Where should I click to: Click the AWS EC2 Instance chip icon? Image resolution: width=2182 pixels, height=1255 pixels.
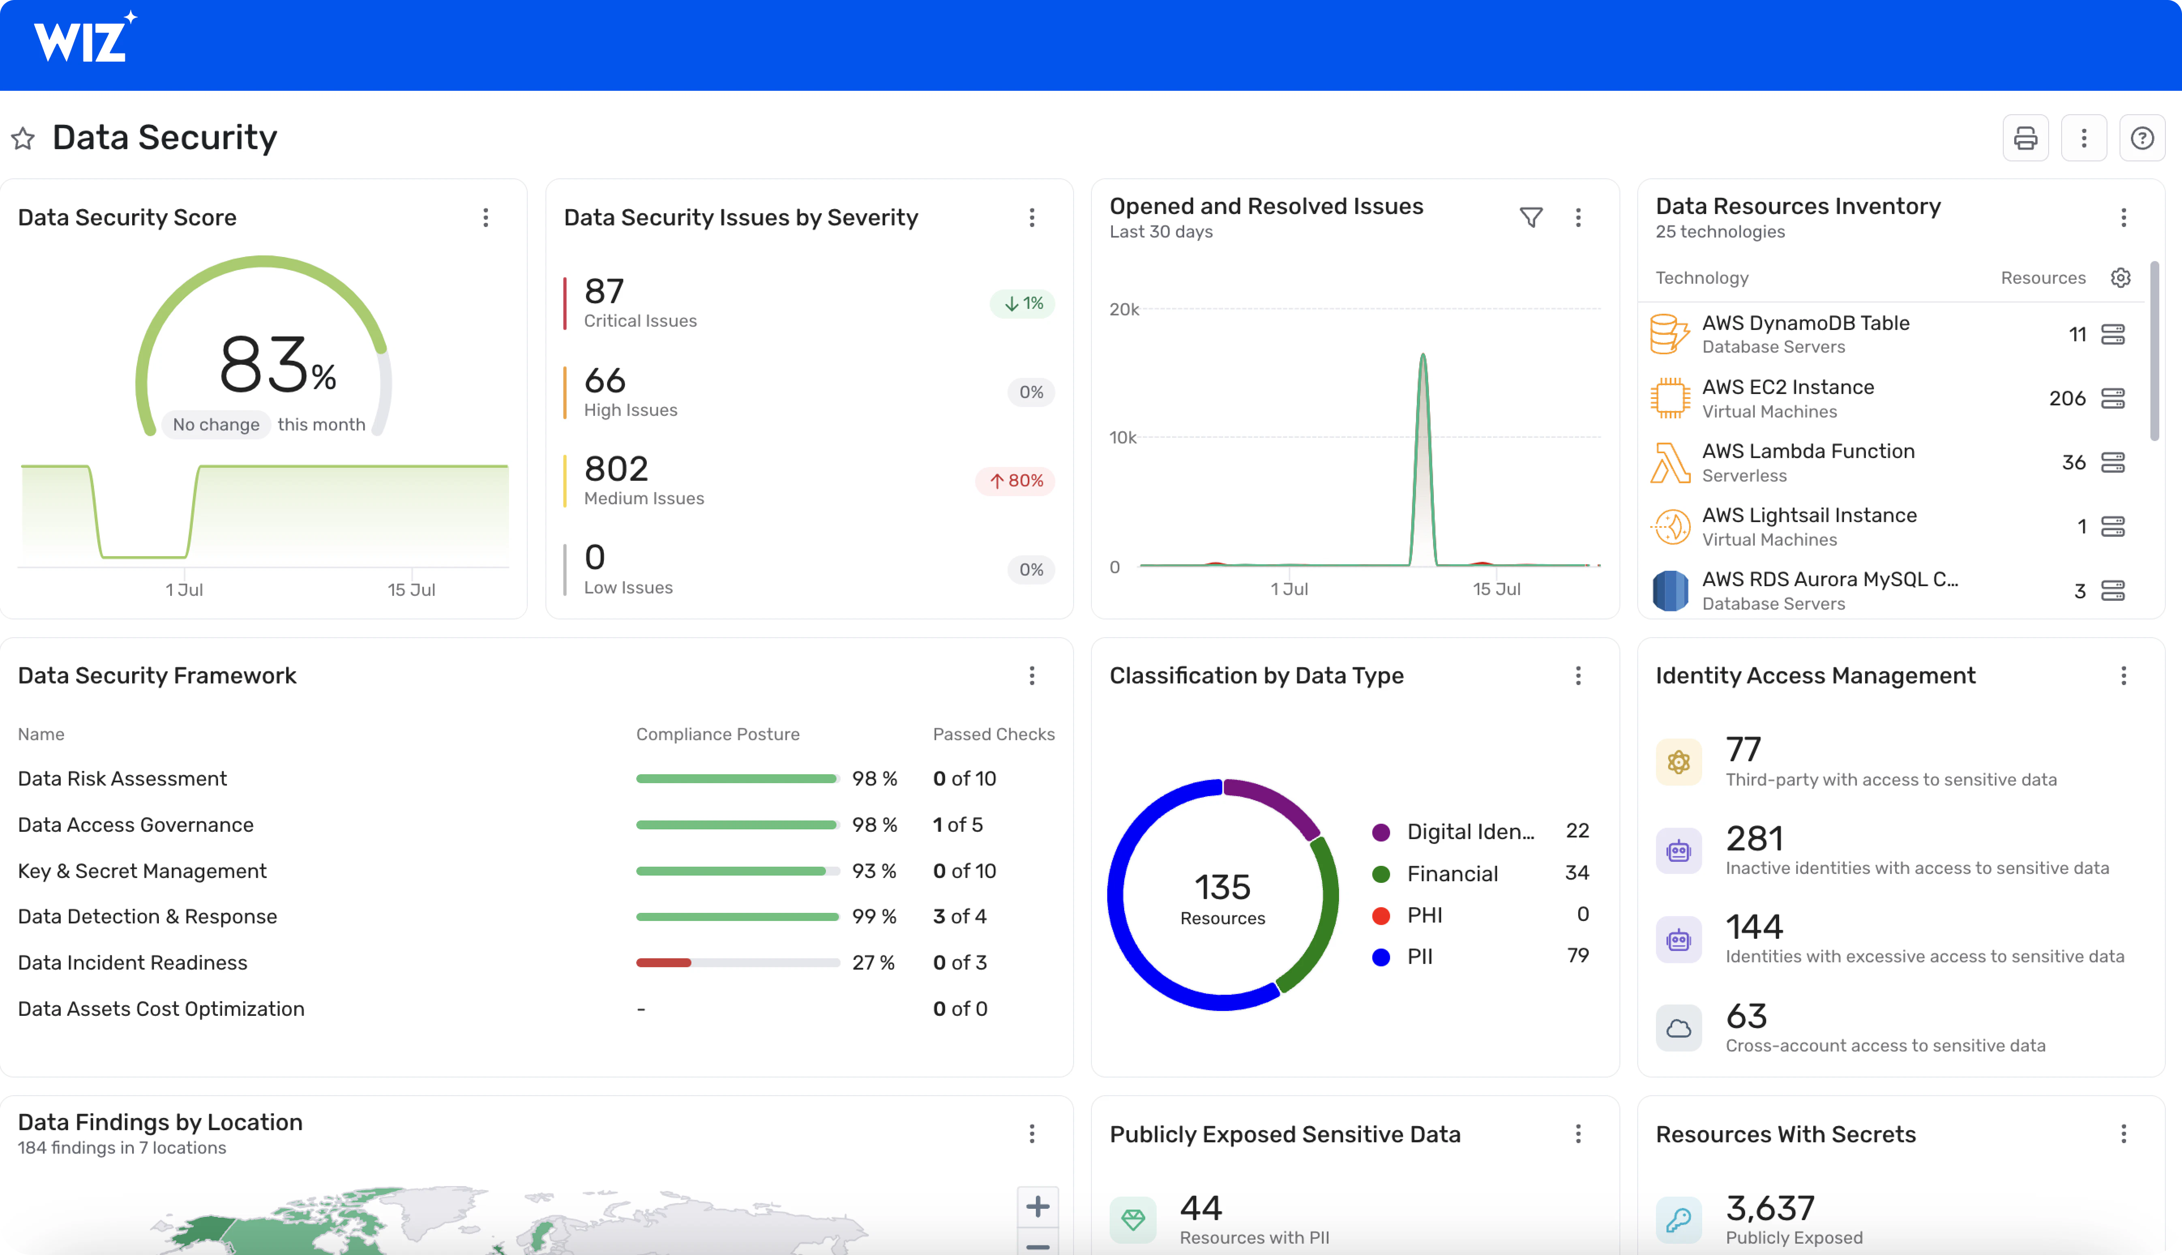[1670, 398]
